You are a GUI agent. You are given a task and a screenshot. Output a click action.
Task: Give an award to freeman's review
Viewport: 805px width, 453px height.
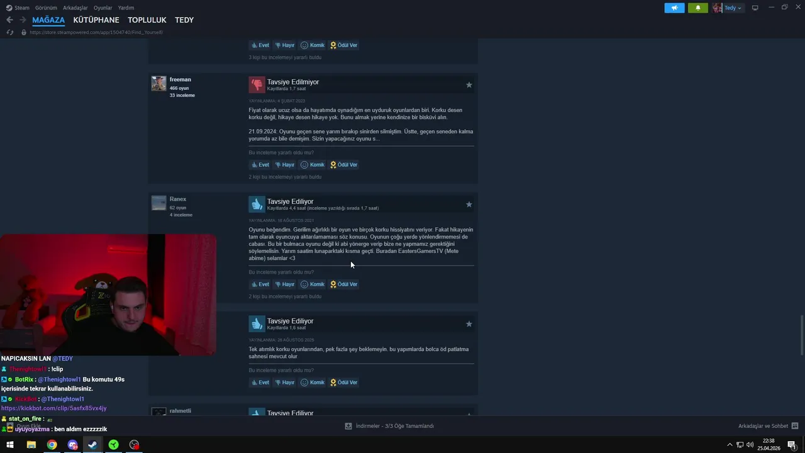coord(344,165)
